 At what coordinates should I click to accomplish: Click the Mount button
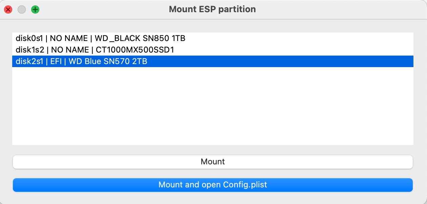(212, 162)
